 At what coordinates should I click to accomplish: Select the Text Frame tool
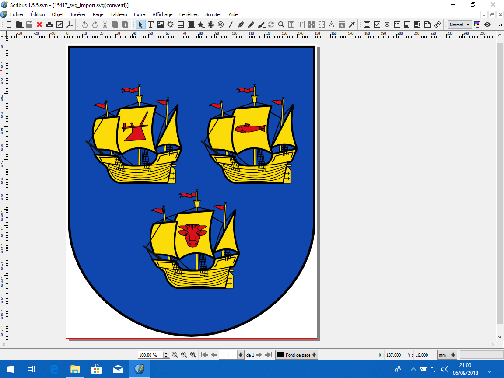coord(150,24)
